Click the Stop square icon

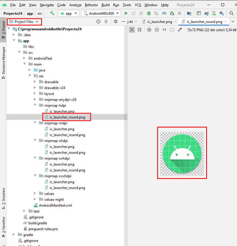click(179, 13)
